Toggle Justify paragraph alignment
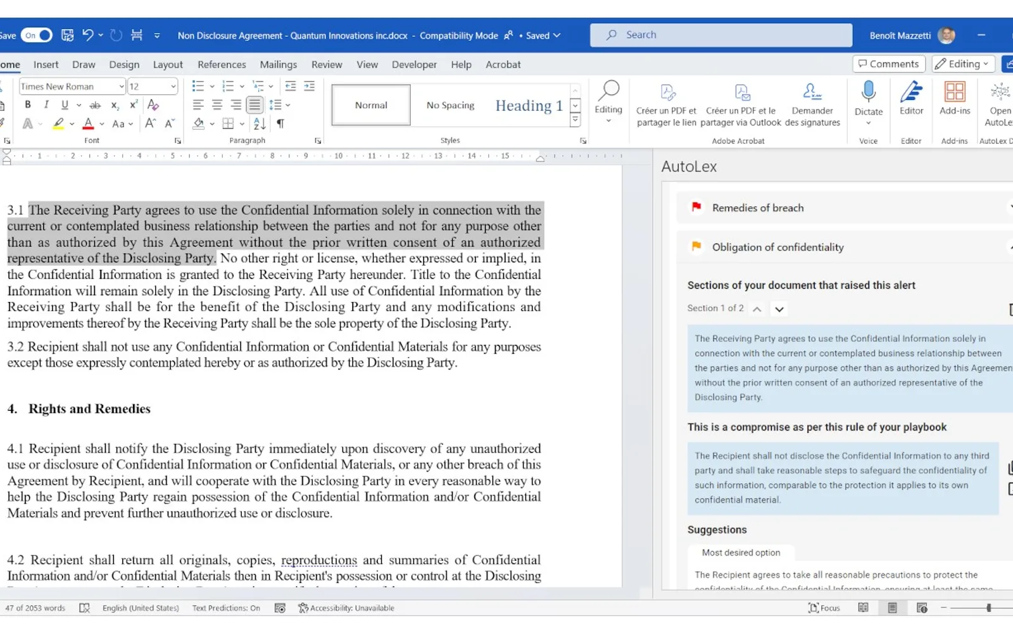The width and height of the screenshot is (1013, 633). 255,104
